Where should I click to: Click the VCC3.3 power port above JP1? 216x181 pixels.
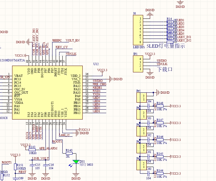tap(150, 54)
